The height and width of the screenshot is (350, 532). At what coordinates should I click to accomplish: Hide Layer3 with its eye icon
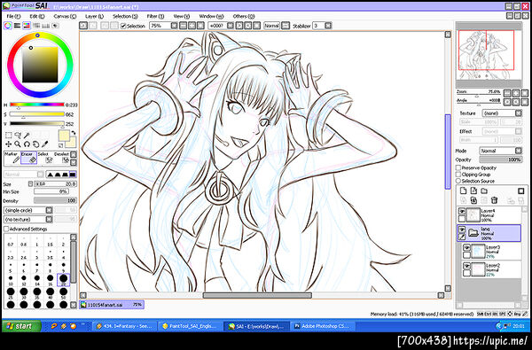(x=467, y=248)
